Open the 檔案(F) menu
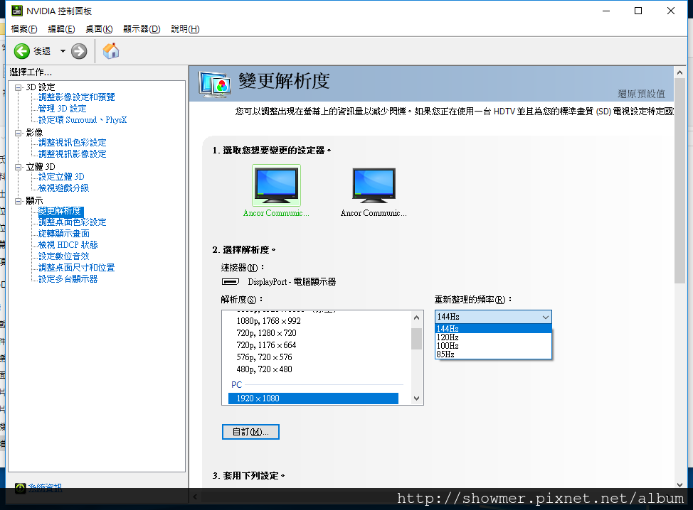 [24, 29]
